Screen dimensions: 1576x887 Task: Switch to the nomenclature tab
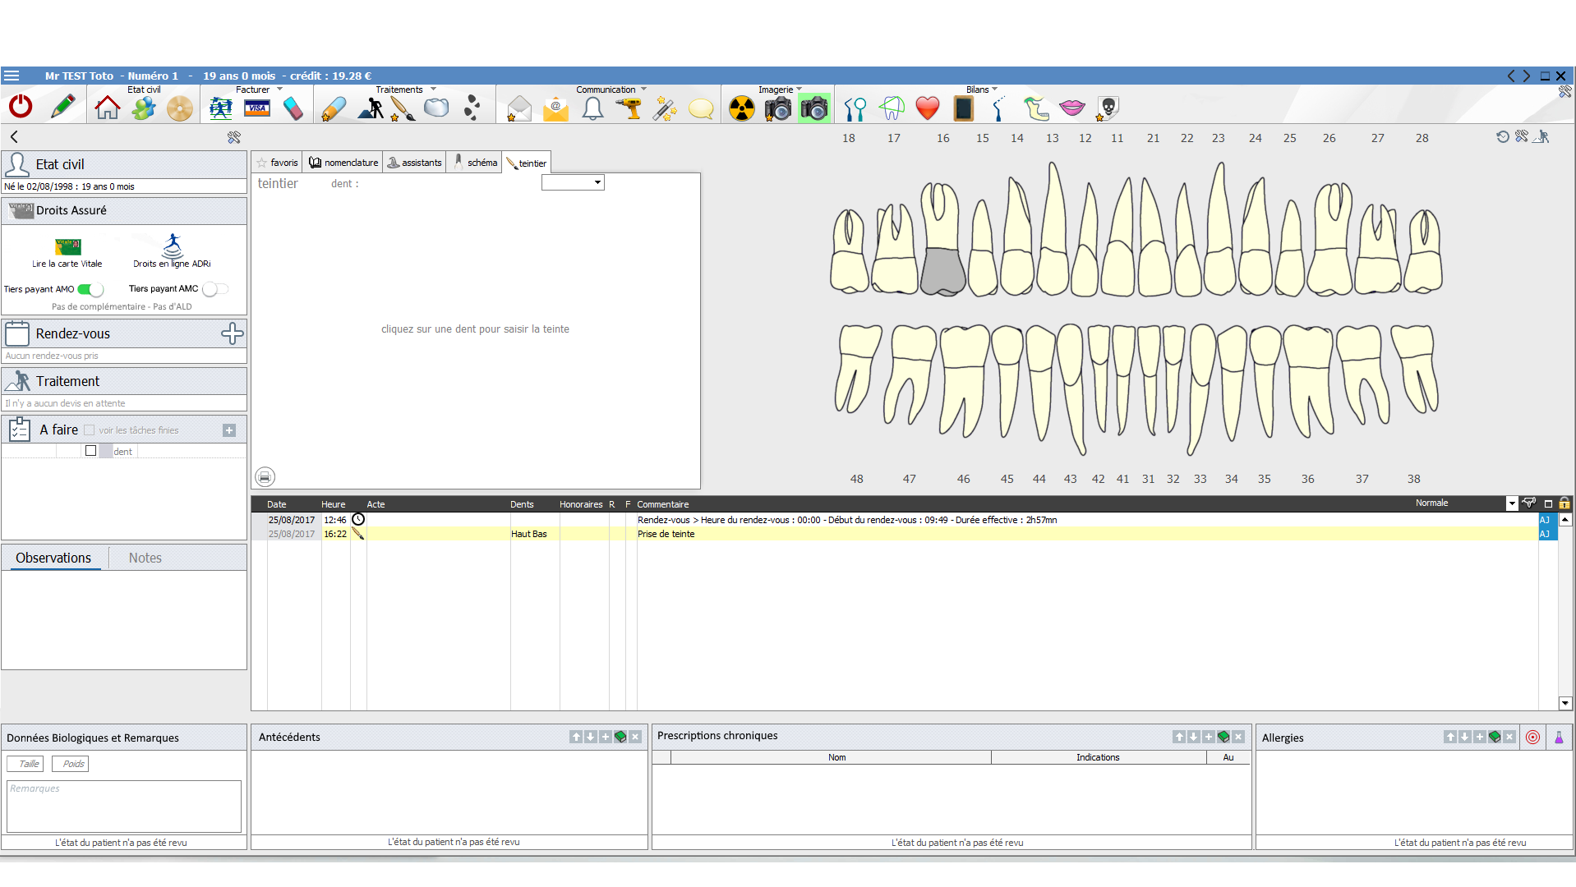tap(343, 163)
